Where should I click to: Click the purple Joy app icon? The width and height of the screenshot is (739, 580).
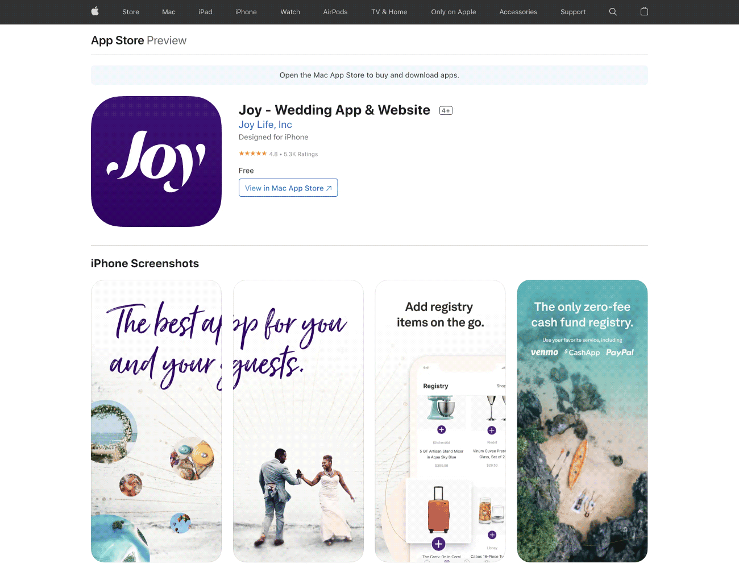click(x=156, y=161)
